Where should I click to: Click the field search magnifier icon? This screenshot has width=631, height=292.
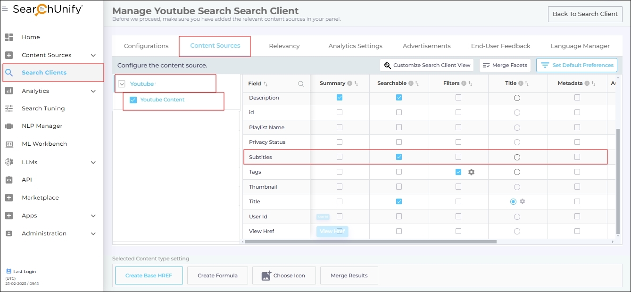tap(301, 84)
